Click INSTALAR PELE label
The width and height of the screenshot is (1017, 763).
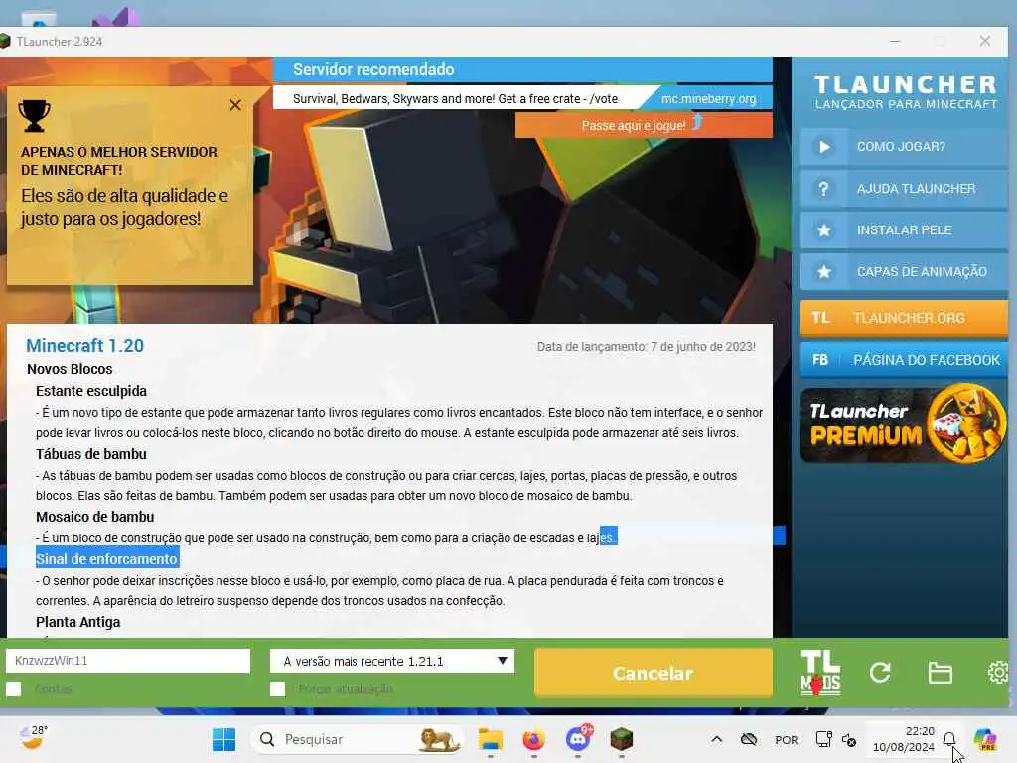click(x=904, y=230)
